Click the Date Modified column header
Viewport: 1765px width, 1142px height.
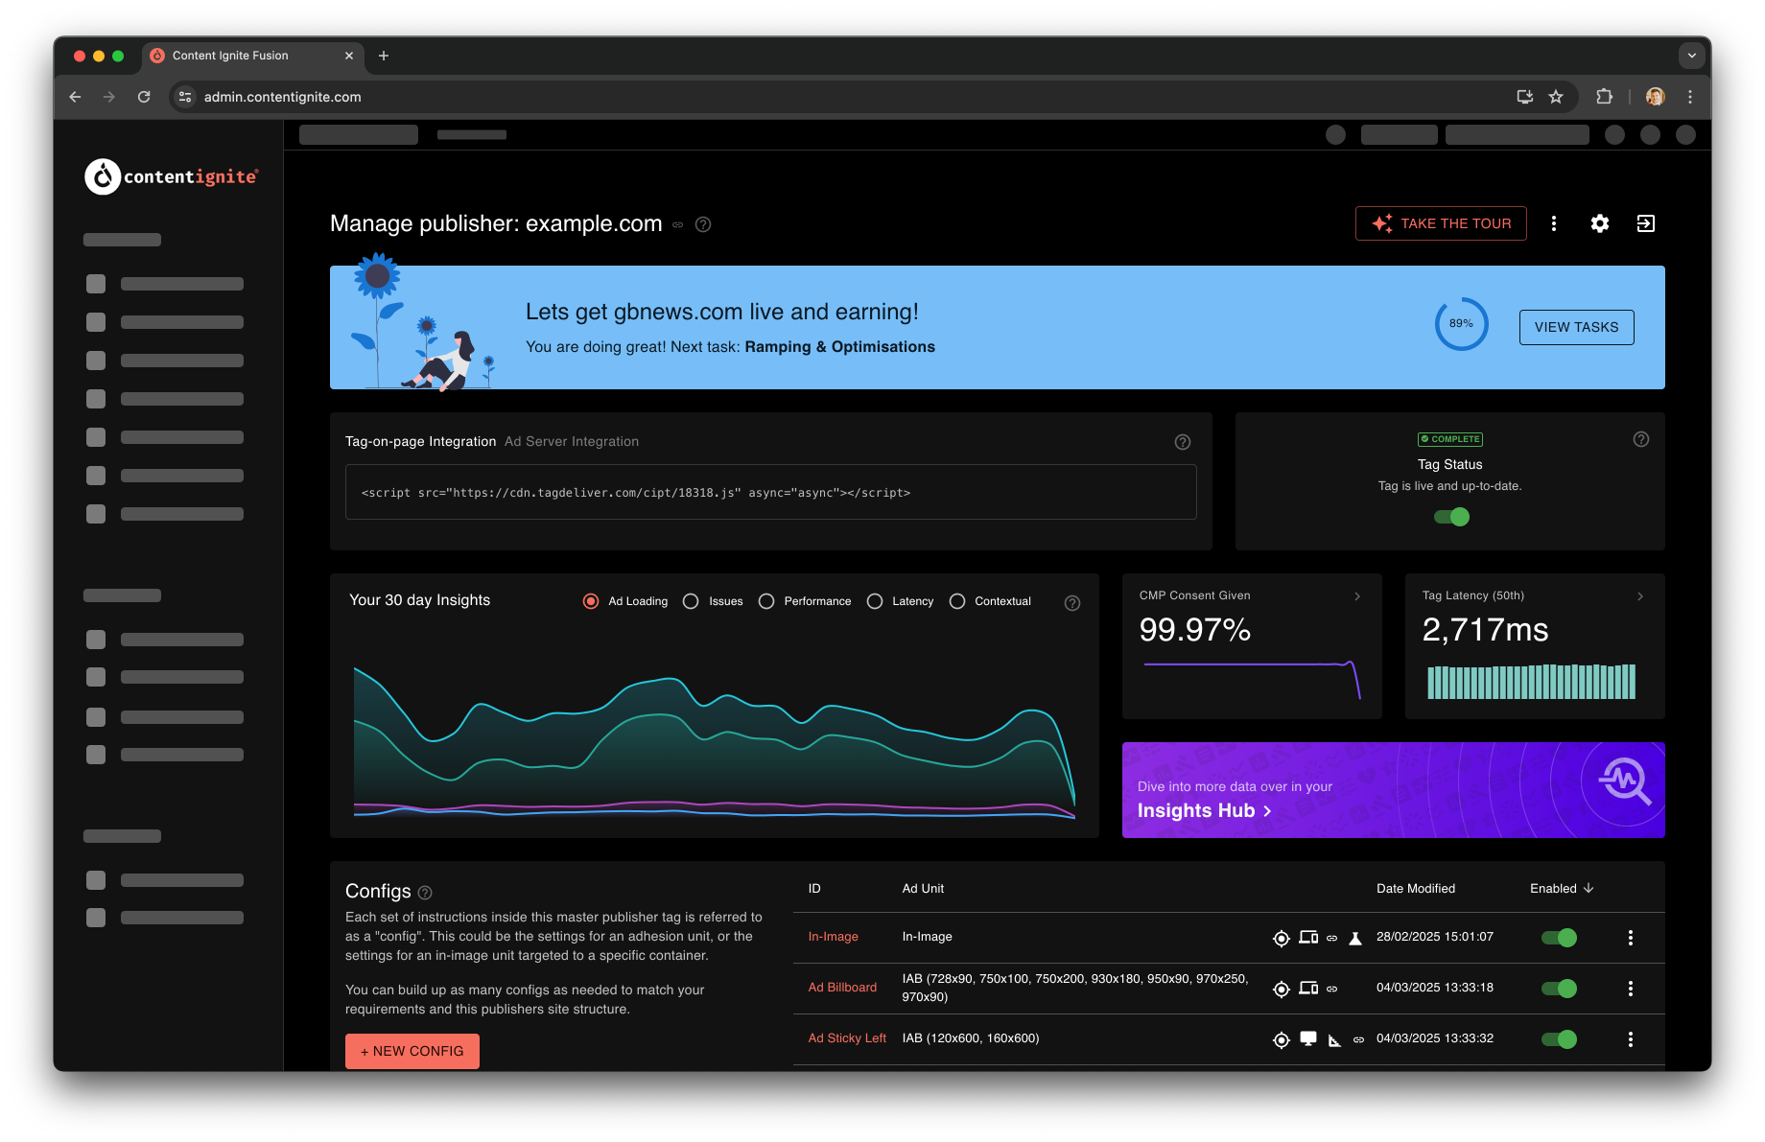[x=1416, y=889]
